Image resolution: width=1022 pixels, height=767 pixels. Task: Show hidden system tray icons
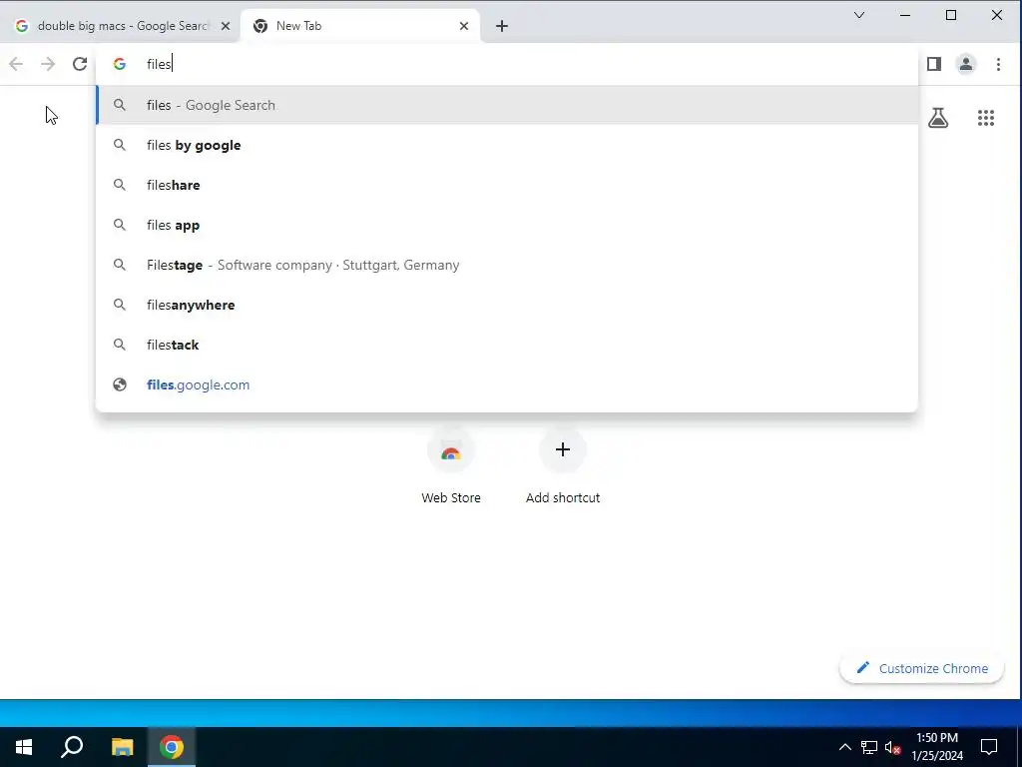pos(844,747)
